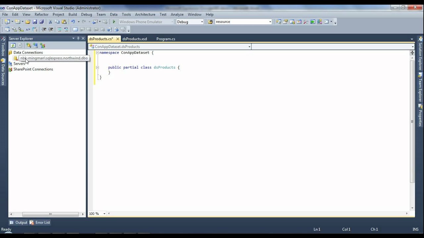Open the Analyze menu
This screenshot has width=424, height=238.
[x=177, y=15]
